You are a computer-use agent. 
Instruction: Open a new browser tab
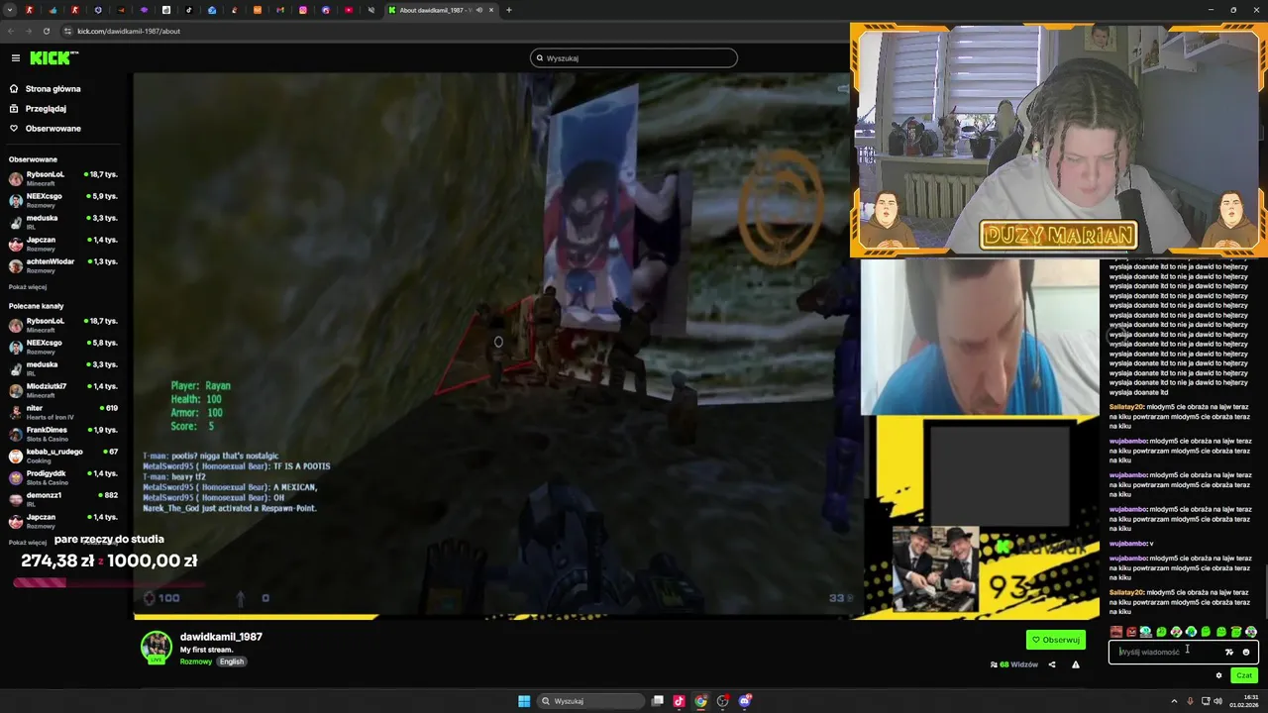[509, 10]
